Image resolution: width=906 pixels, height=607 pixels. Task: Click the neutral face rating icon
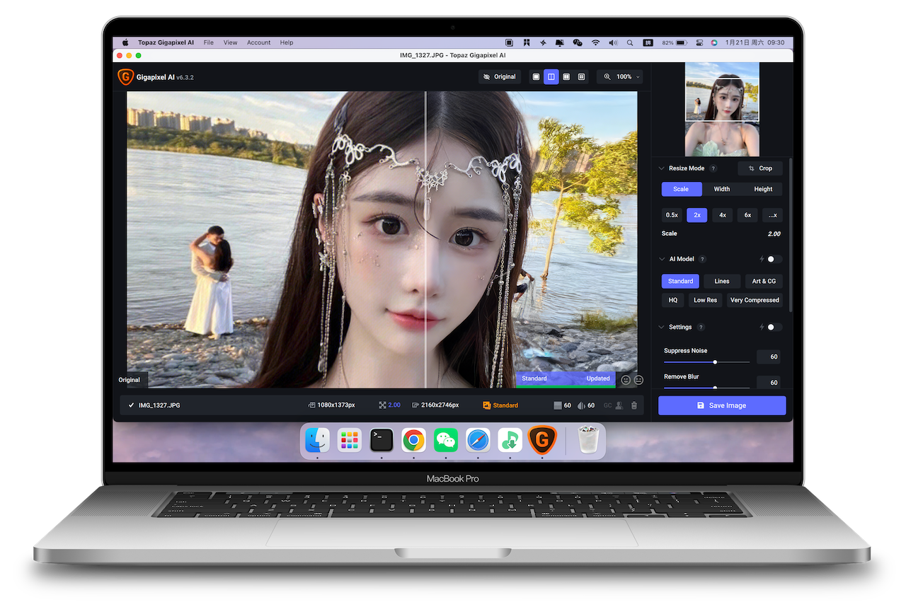click(638, 380)
